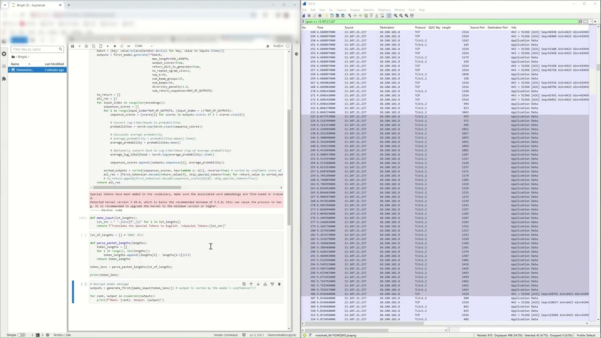Image resolution: width=601 pixels, height=338 pixels.
Task: Interrupt the kernel with the stop icon
Action: click(115, 46)
